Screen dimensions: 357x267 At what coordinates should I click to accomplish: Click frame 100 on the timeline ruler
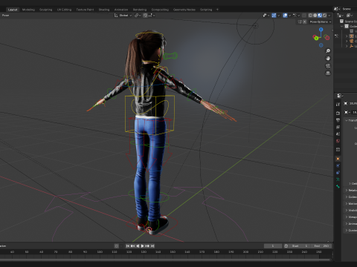(100, 252)
